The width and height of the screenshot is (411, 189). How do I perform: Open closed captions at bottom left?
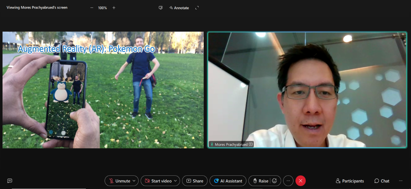(x=10, y=181)
